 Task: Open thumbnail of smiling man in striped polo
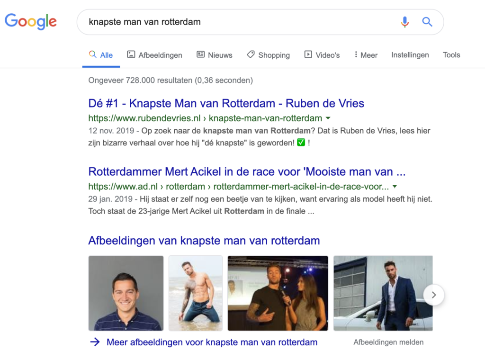coord(126,293)
